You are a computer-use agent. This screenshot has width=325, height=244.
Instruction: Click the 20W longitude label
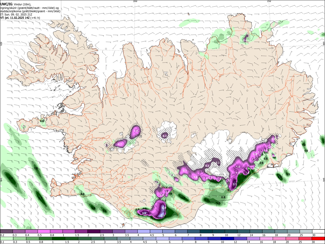click(x=135, y=1)
